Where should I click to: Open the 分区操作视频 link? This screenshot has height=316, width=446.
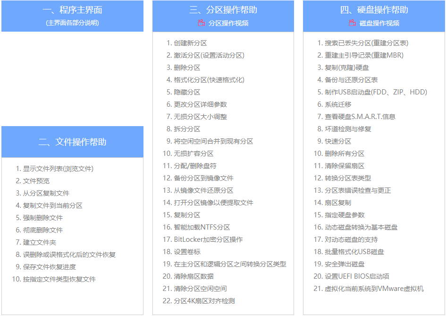[x=228, y=23]
